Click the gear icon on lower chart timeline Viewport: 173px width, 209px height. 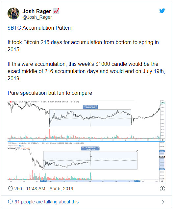click(162, 181)
